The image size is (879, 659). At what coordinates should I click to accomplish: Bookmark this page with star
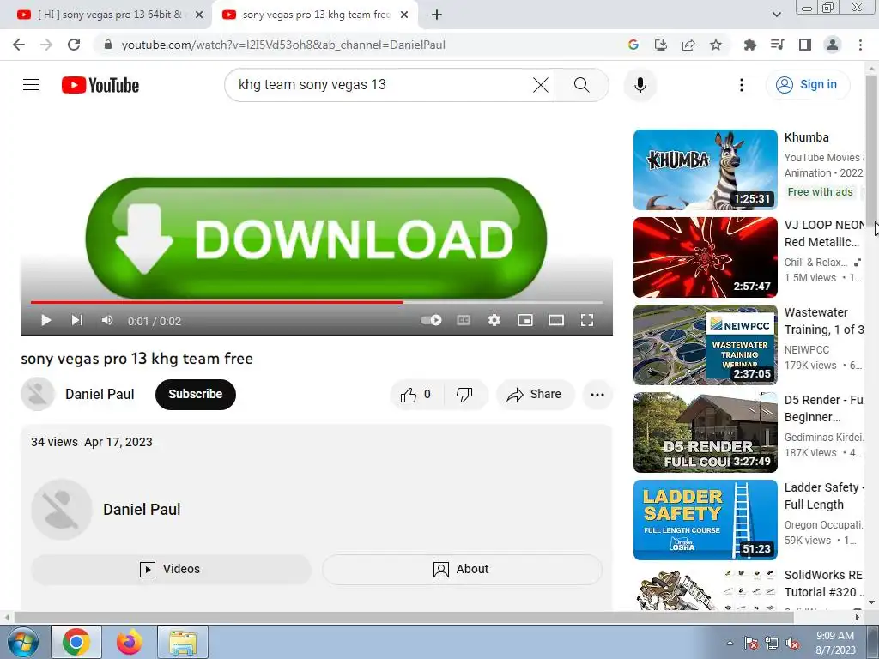715,45
